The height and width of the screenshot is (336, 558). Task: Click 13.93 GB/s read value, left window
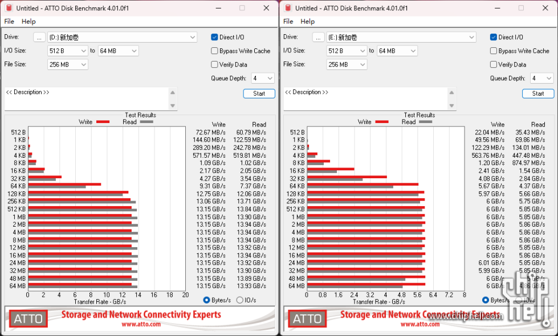pos(251,286)
